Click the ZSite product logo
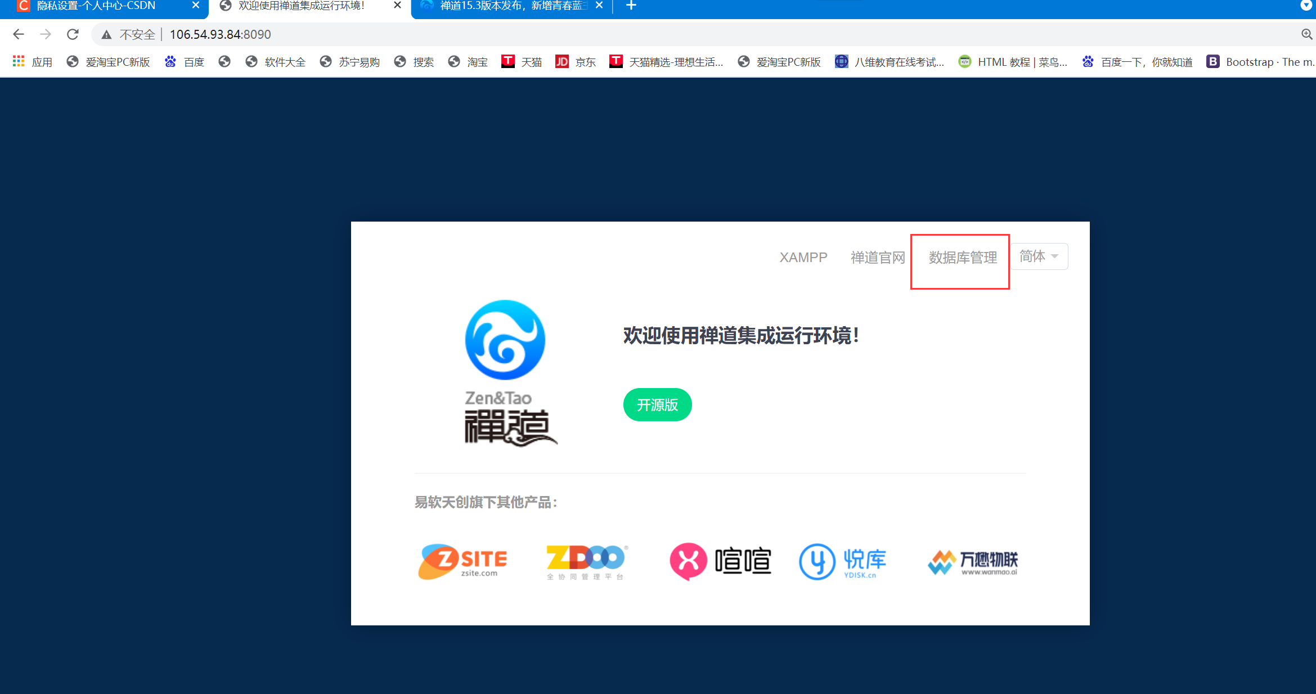This screenshot has height=694, width=1316. coord(462,561)
